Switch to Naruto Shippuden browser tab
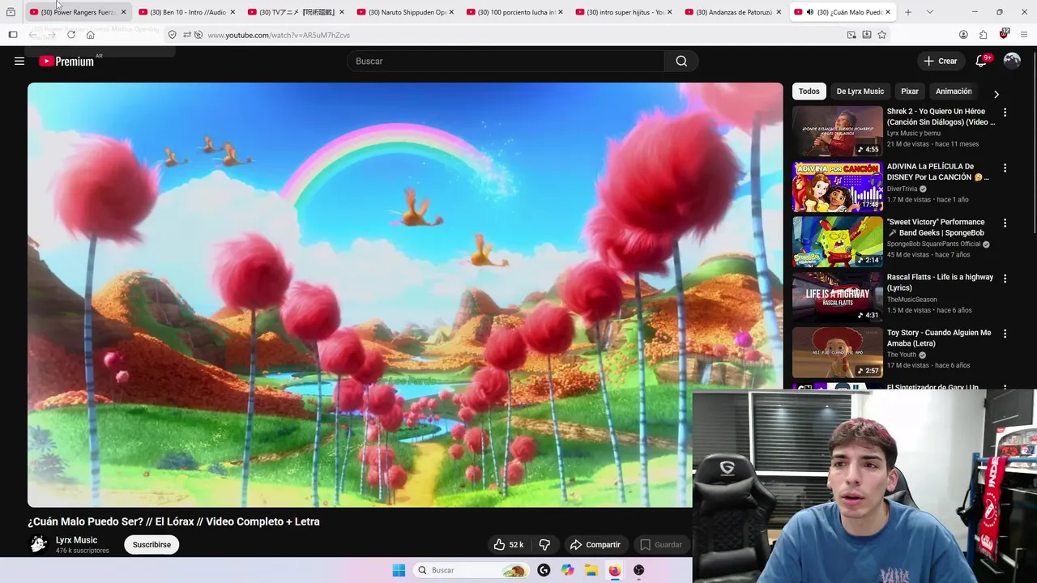 (x=405, y=12)
